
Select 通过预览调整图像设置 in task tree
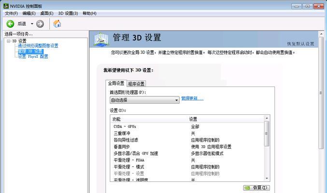pos(38,46)
